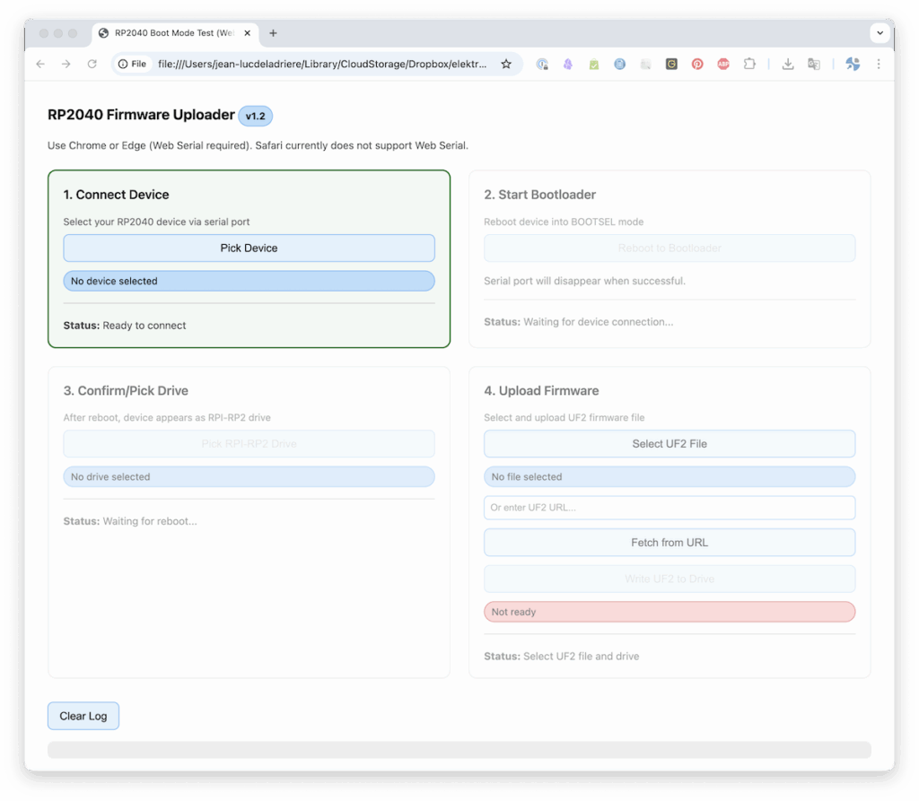Click the Pinterest extension icon

(x=696, y=65)
